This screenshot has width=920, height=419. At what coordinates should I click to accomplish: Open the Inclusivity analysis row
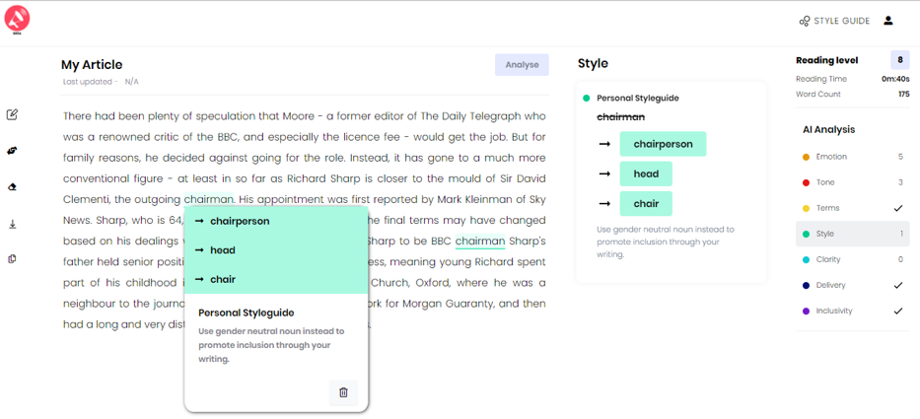pyautogui.click(x=853, y=311)
